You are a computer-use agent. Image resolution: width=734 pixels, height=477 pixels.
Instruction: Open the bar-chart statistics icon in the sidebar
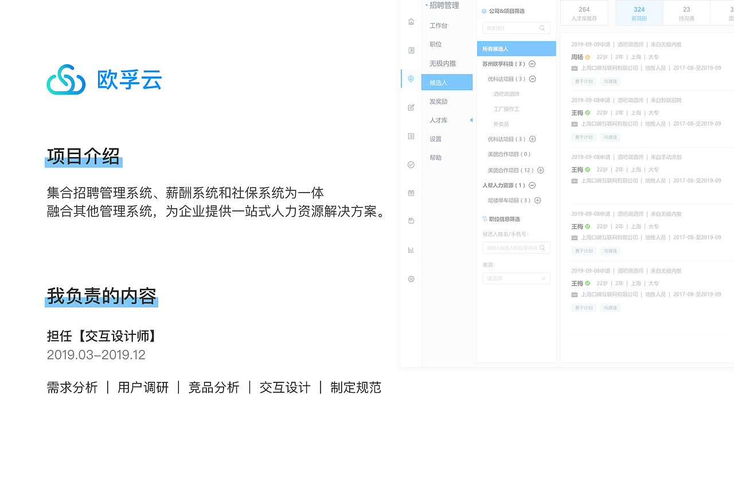pos(411,249)
